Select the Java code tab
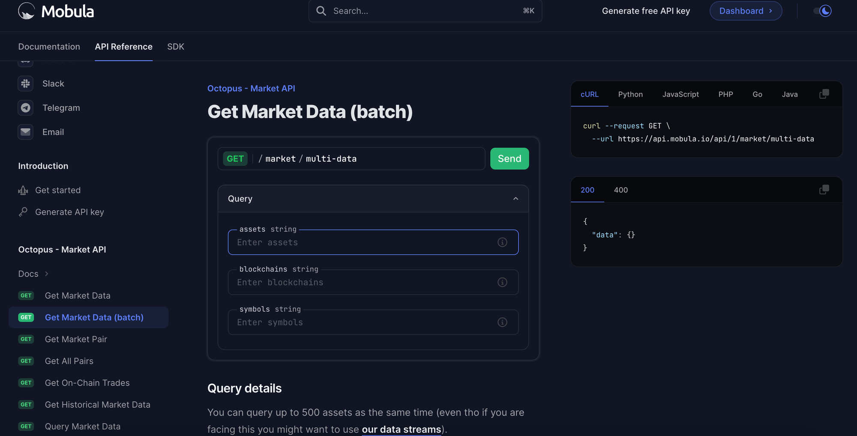The image size is (857, 436). point(790,94)
